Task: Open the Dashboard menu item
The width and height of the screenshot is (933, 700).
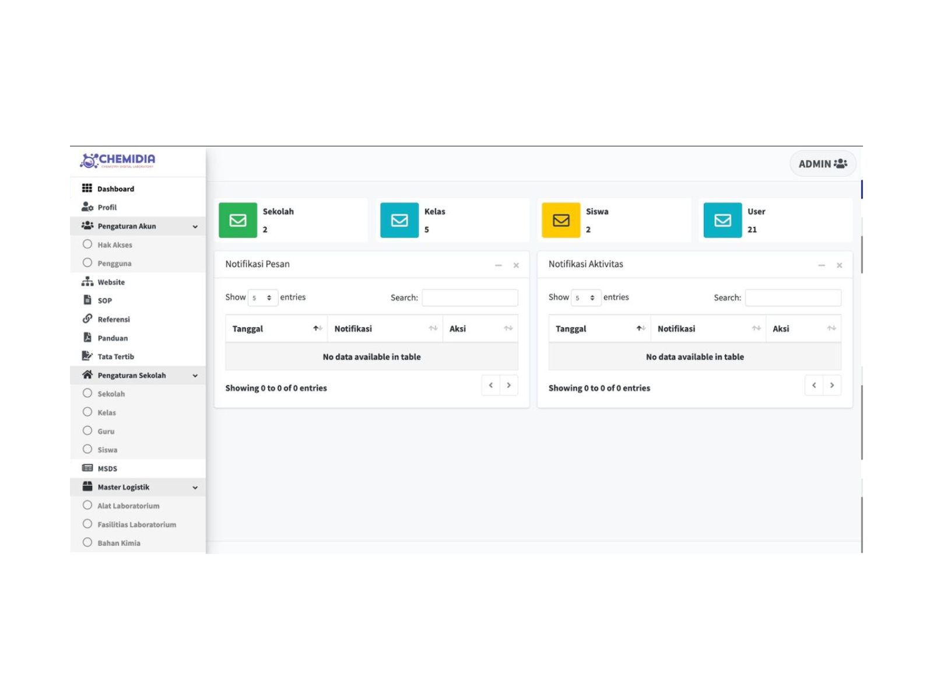Action: pos(115,188)
